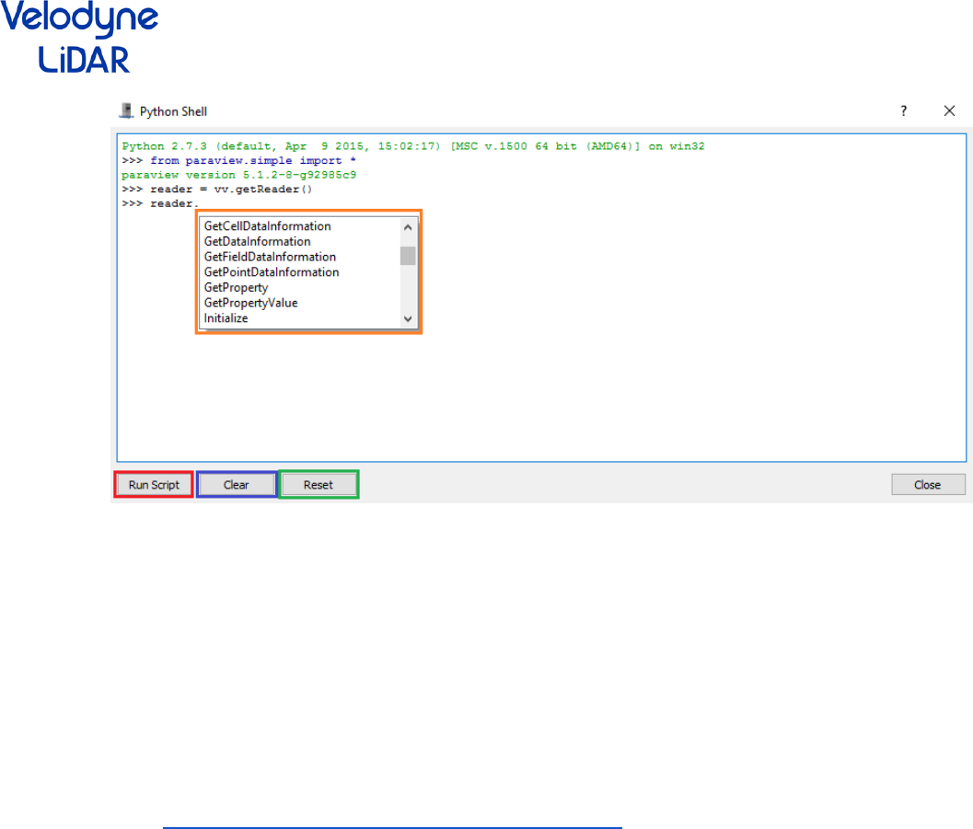
Task: Click the completion list scrollbar thumb
Action: (408, 256)
